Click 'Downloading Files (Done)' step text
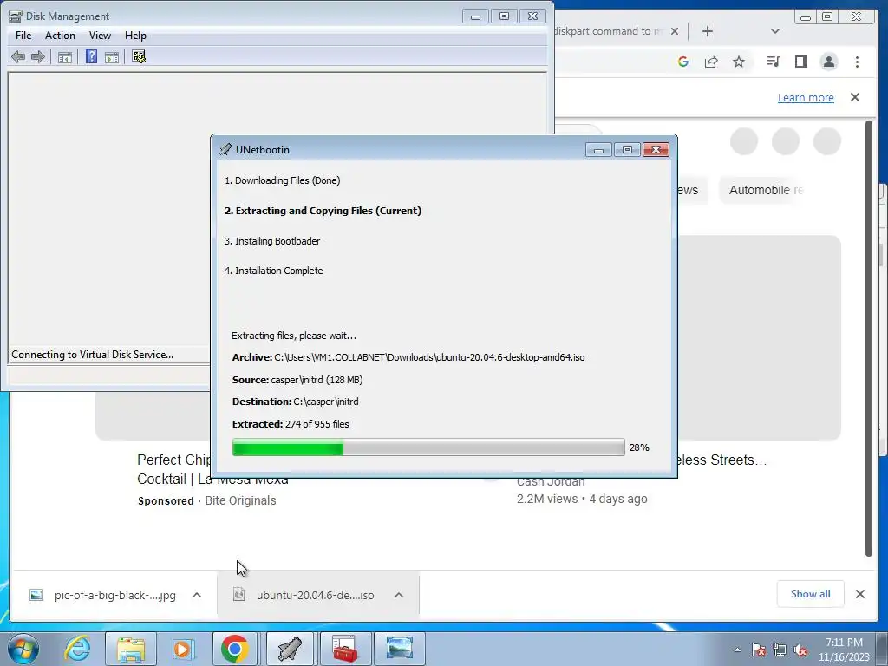 pos(282,180)
